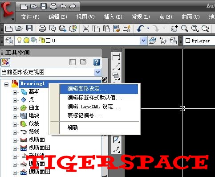Click the Undo arrow in quick access bar

tap(63, 6)
